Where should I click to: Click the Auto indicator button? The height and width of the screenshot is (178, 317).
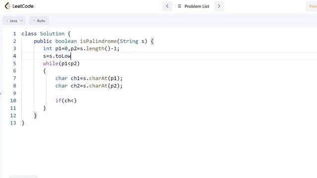point(39,21)
